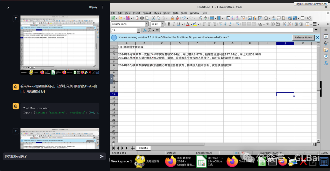Open sidebar Gallery icon
The height and width of the screenshot is (171, 330).
pyautogui.click(x=326, y=50)
